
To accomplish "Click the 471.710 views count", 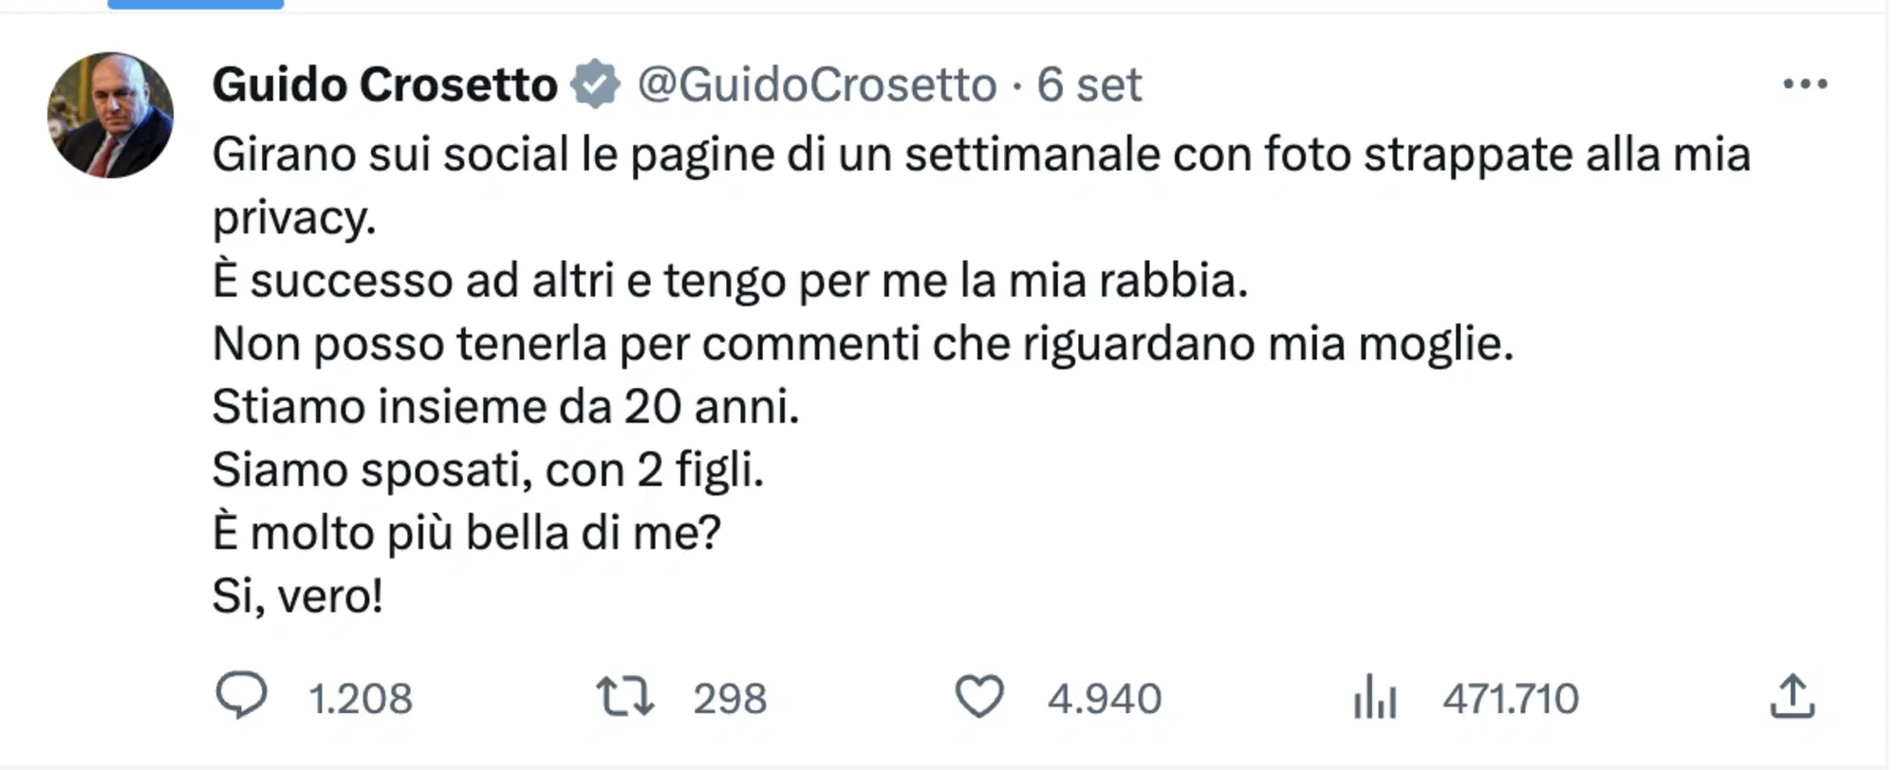I will 1512,698.
